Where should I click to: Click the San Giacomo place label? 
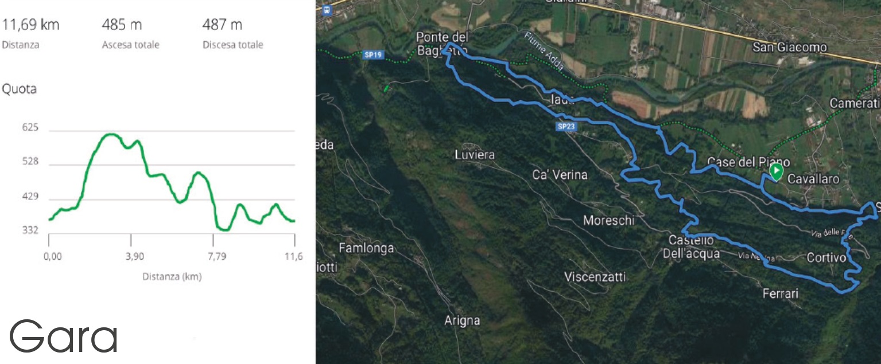789,48
